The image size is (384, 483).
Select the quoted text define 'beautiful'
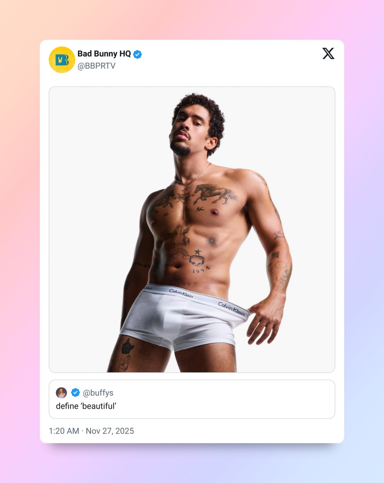tap(86, 406)
